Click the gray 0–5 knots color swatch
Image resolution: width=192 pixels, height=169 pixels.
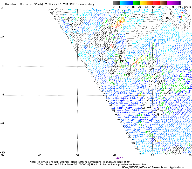point(116,3)
